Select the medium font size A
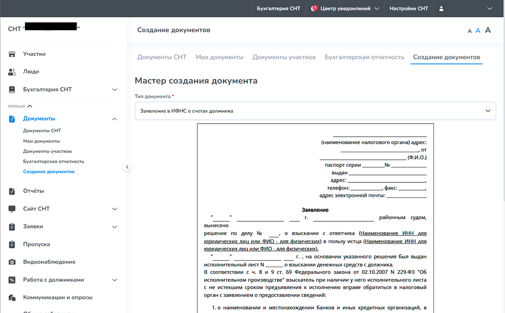 tap(478, 30)
